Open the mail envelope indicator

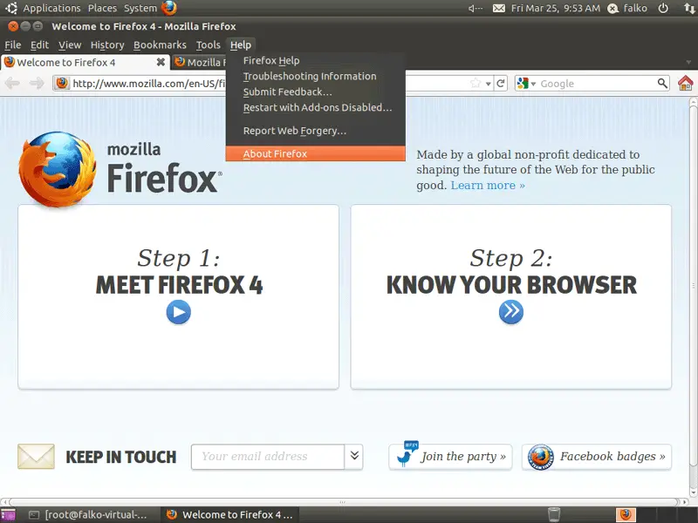[498, 8]
